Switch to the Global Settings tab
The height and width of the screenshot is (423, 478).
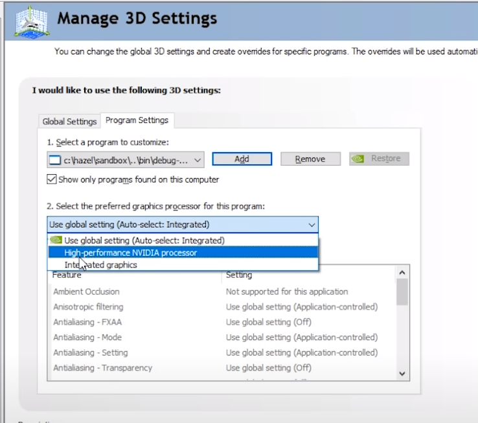click(x=69, y=121)
